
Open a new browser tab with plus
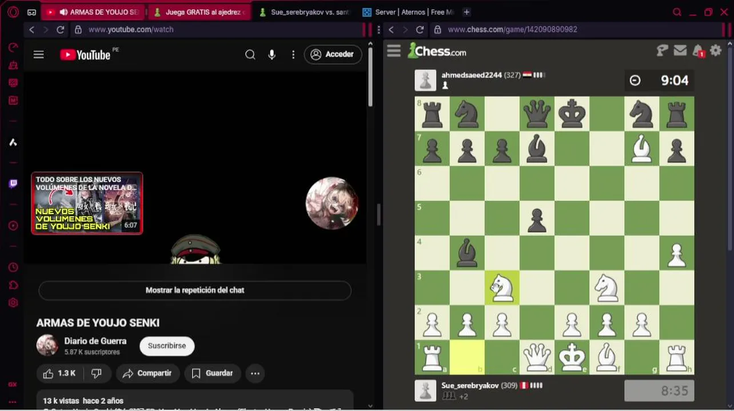[466, 12]
